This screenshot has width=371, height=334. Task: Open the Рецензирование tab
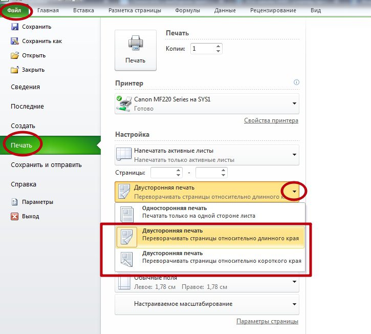(x=273, y=10)
